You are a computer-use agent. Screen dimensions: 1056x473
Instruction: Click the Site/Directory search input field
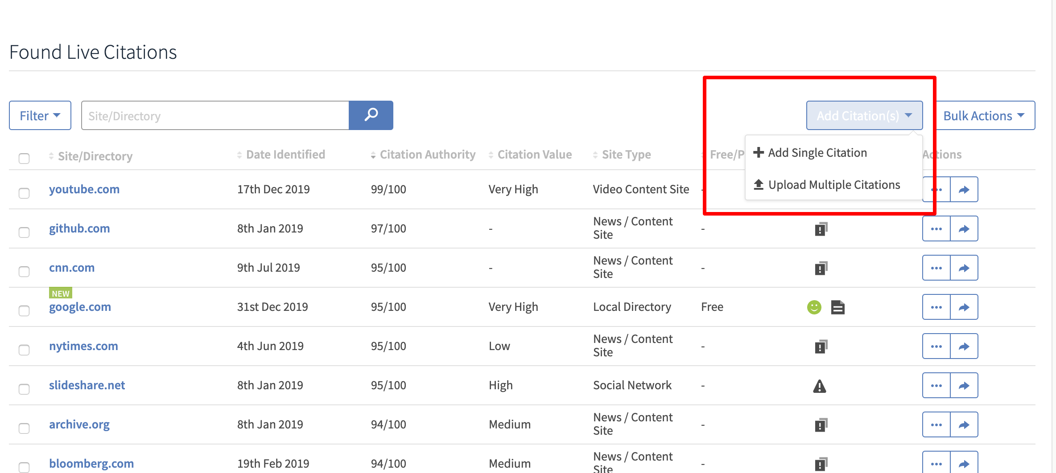(214, 115)
